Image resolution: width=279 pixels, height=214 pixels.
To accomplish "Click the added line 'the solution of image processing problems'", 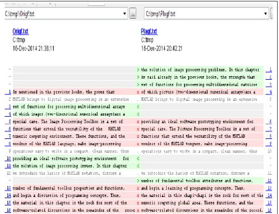I will click(199, 70).
